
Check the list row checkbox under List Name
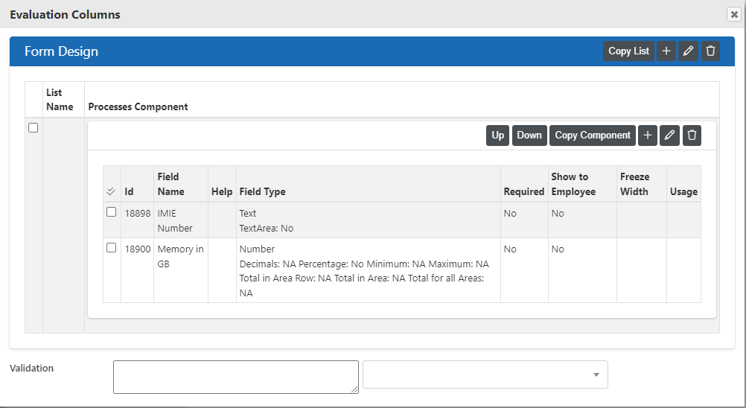coord(34,128)
